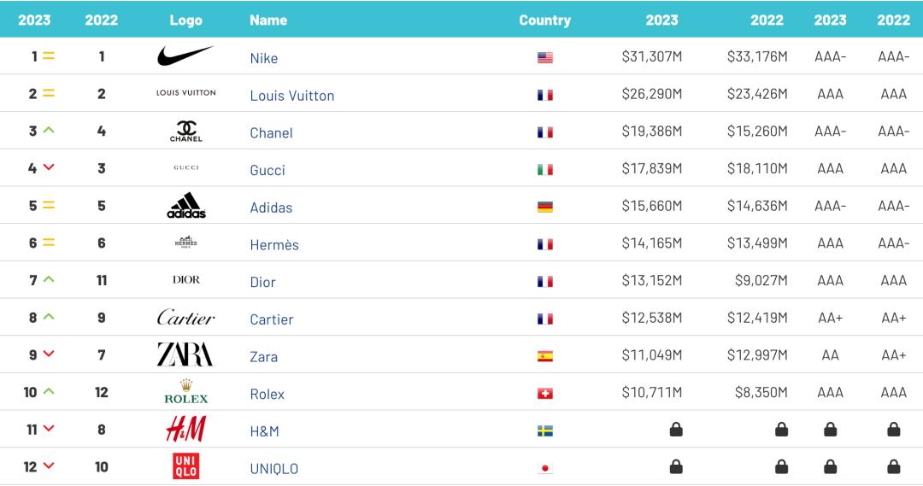The height and width of the screenshot is (486, 923).
Task: Click the ZARA logo
Action: point(185,354)
